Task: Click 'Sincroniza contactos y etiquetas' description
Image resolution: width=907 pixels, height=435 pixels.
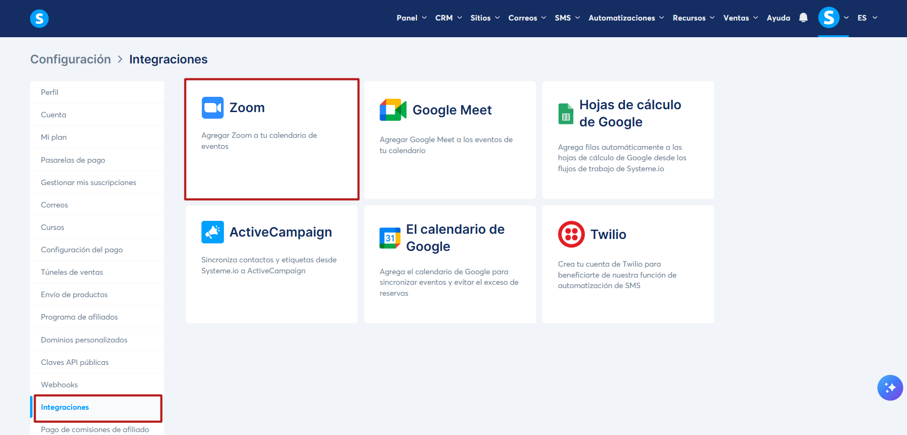Action: 269,265
